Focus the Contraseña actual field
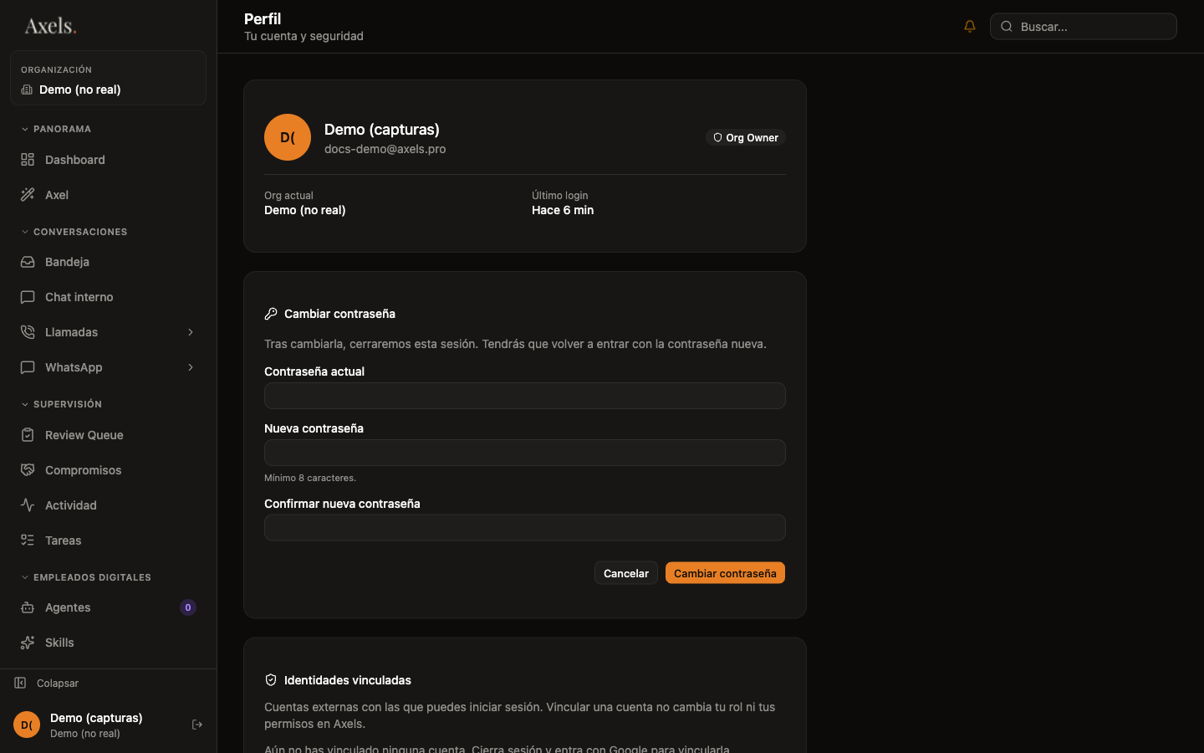1204x753 pixels. point(525,396)
